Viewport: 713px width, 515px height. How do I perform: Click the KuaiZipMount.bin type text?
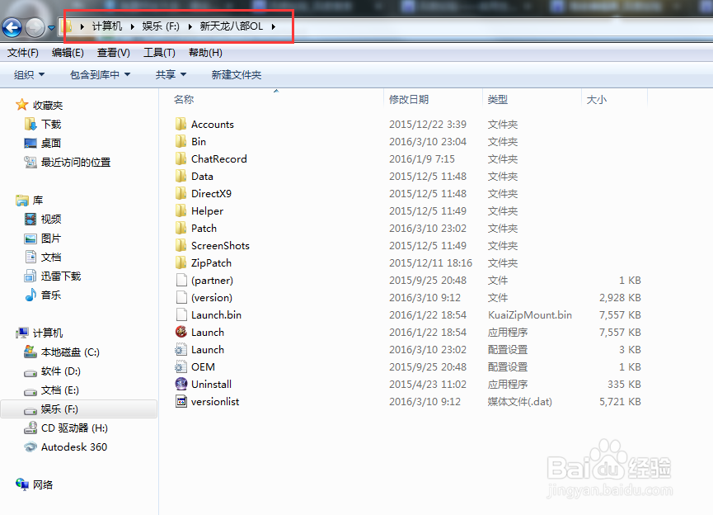click(530, 315)
